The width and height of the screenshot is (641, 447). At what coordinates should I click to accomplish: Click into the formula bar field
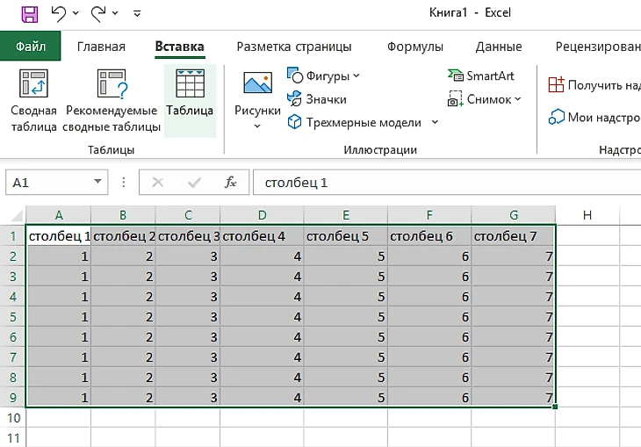pyautogui.click(x=439, y=183)
